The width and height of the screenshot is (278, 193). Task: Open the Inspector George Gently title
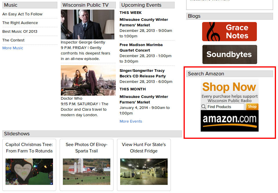[83, 42]
